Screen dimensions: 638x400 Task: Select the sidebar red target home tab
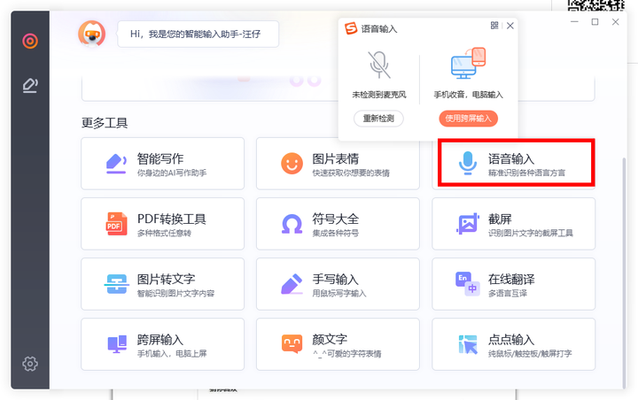(30, 41)
